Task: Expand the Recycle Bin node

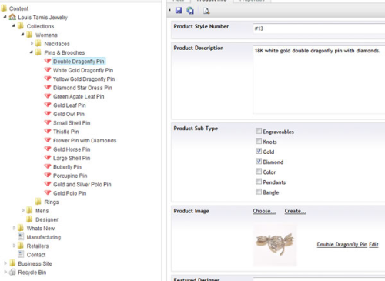Action: coord(5,272)
